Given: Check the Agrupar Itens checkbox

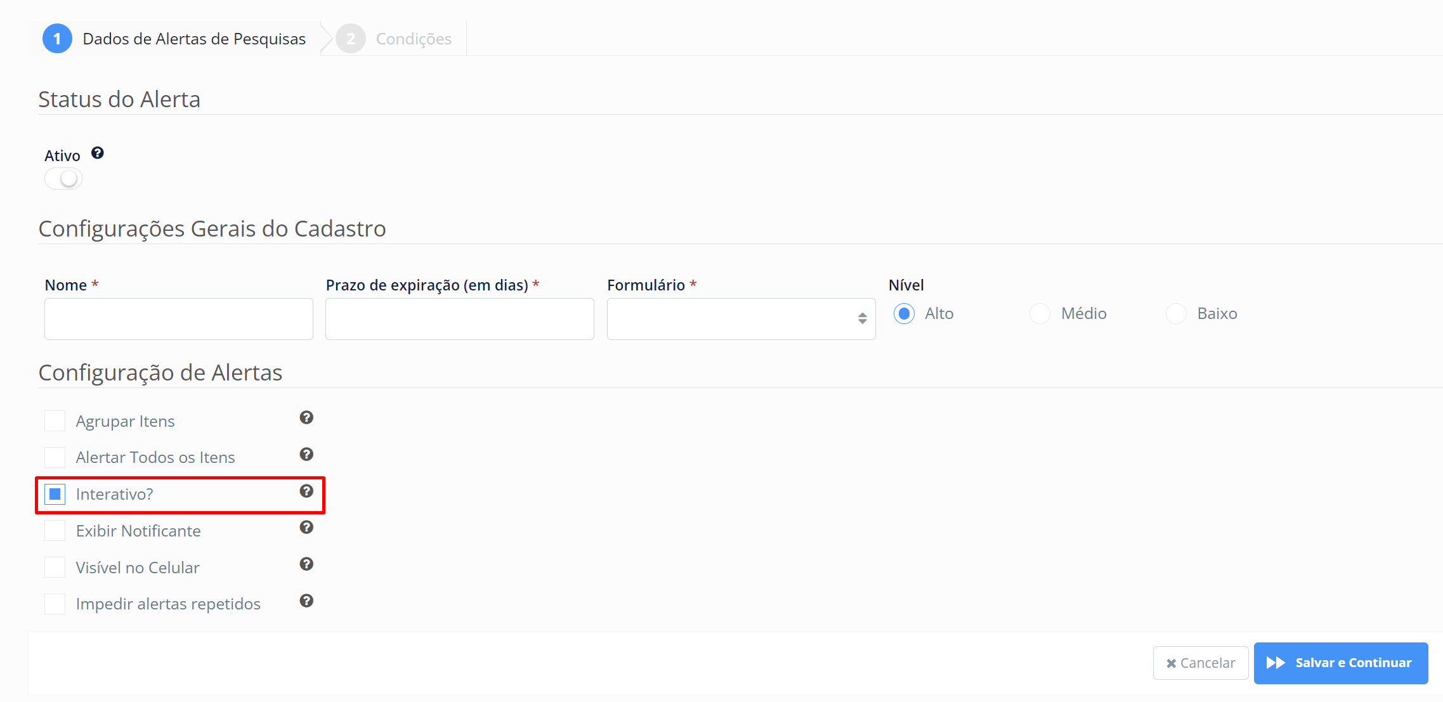Looking at the screenshot, I should 55,420.
